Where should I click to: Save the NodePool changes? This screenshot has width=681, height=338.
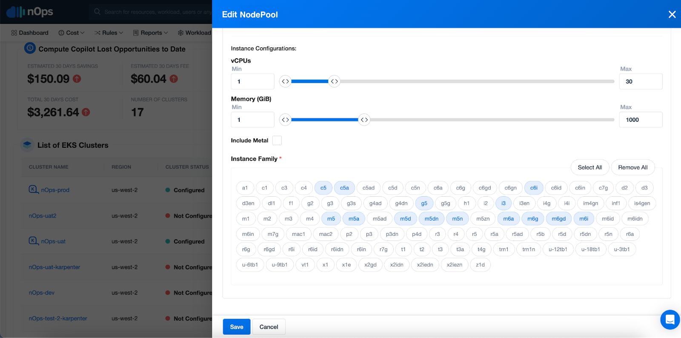tap(237, 327)
